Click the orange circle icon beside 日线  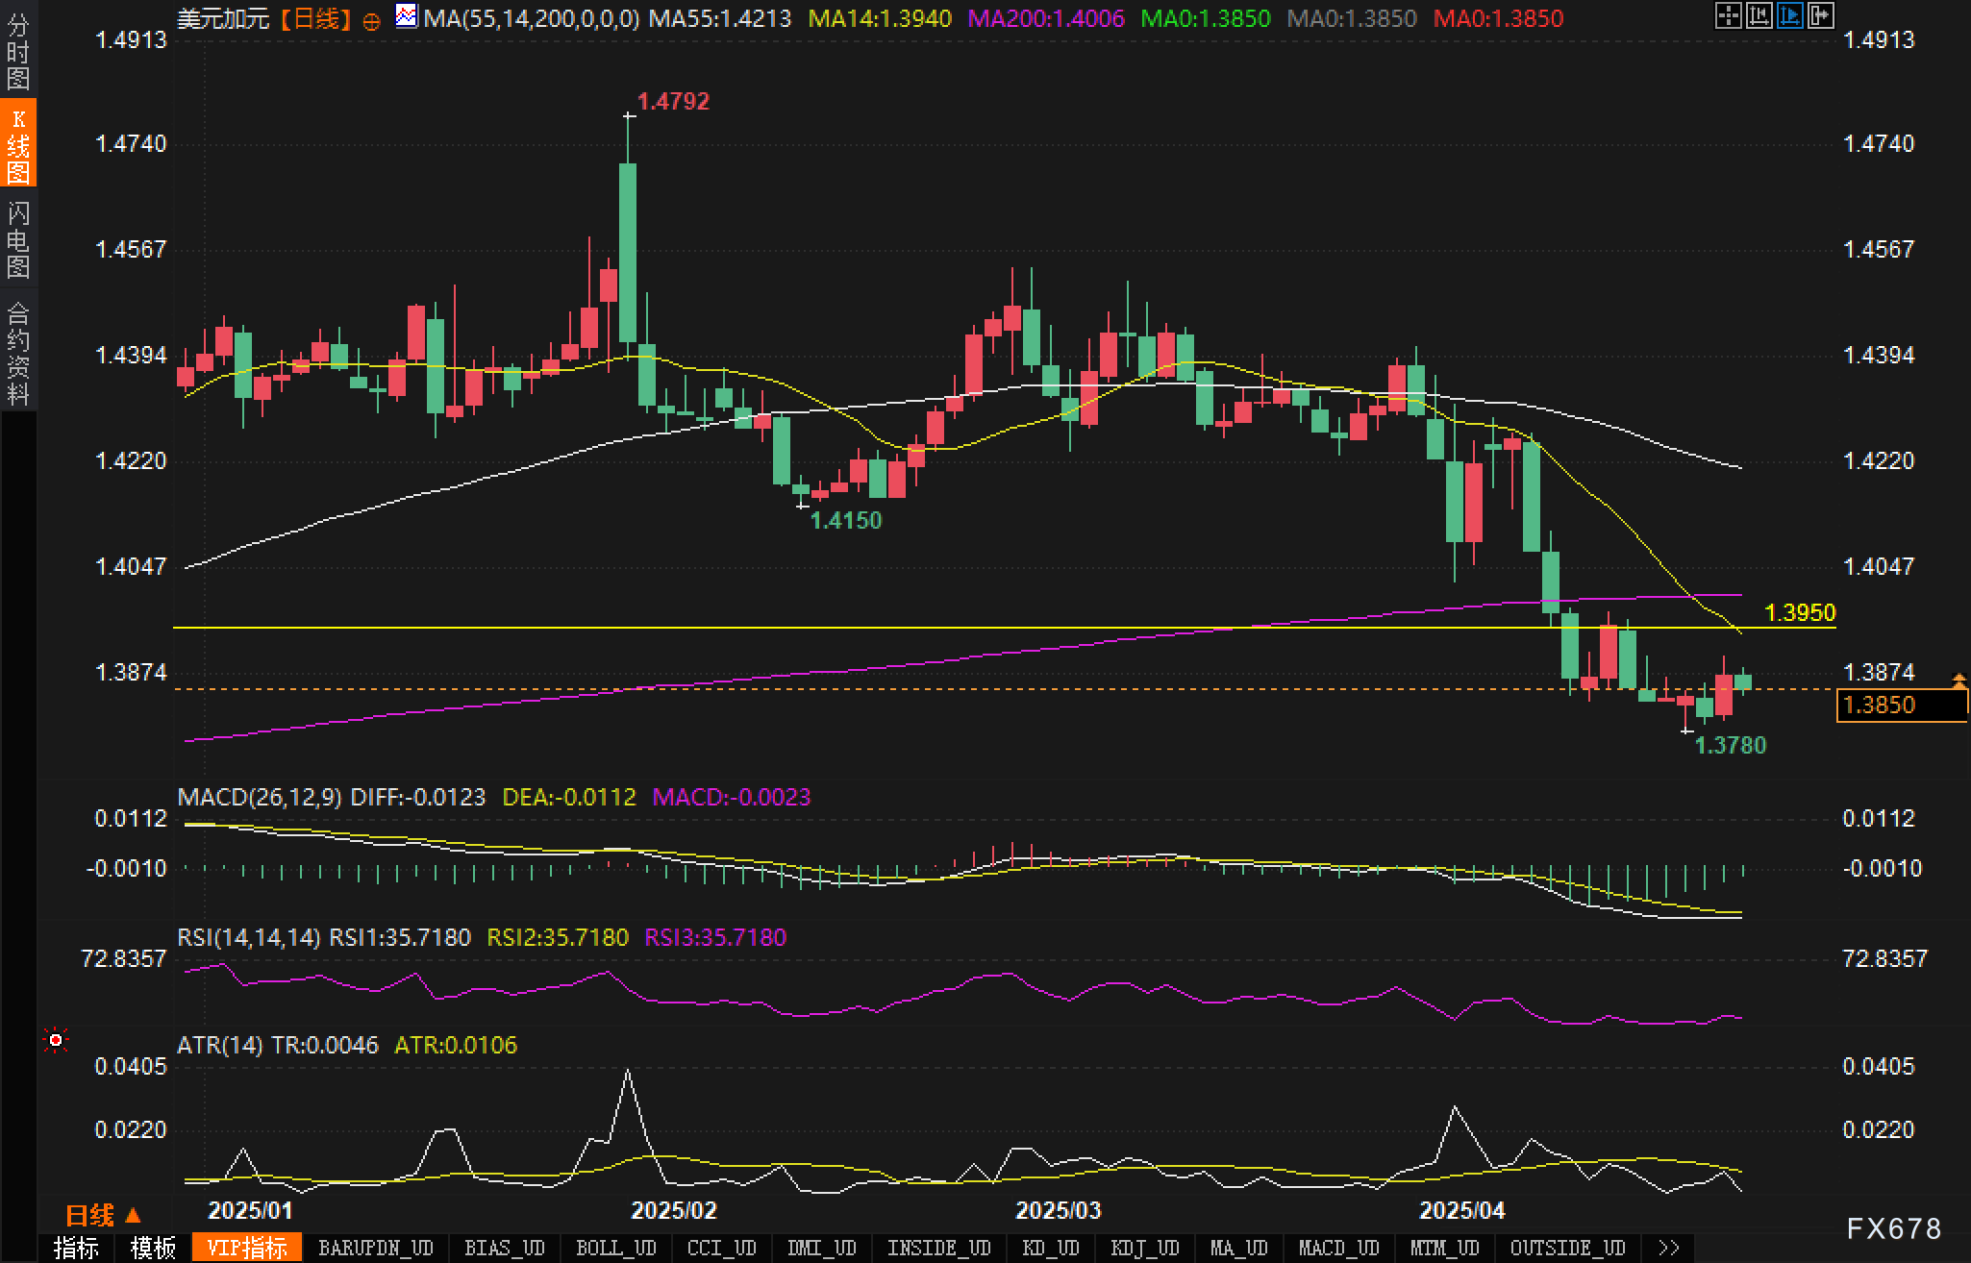(371, 20)
